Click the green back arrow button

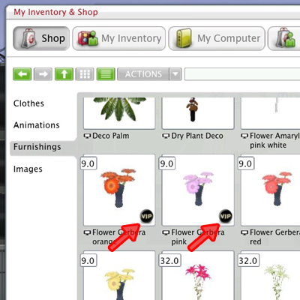(22, 74)
